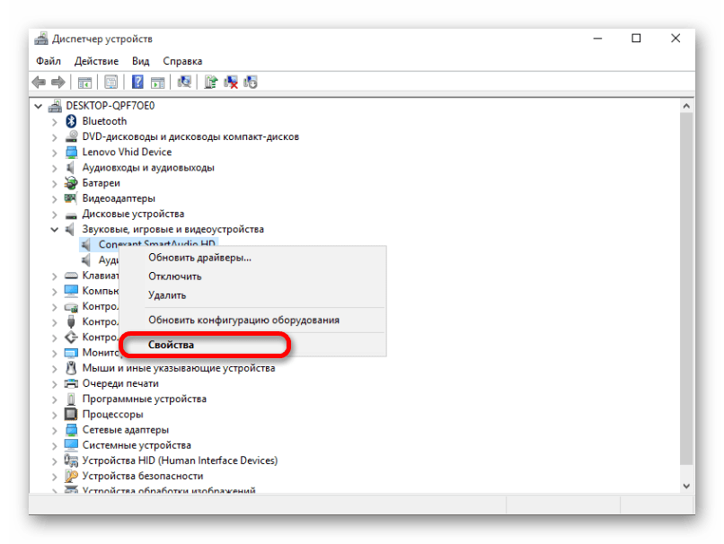Click the disable device down-arrow icon

tap(251, 83)
